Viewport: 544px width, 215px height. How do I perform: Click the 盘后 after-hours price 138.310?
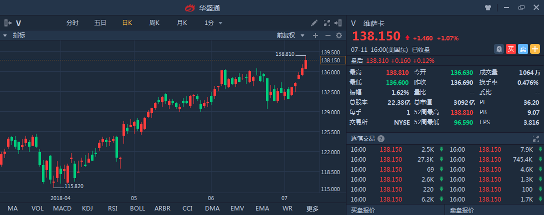377,60
